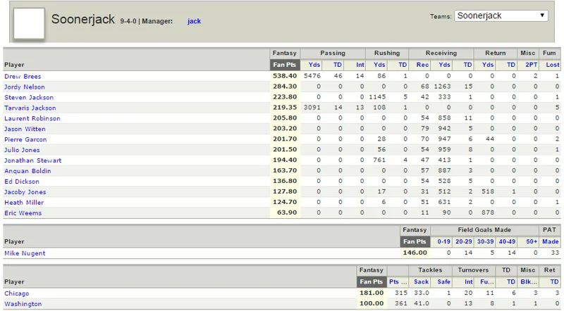Sort by 0-19 field goals column

click(444, 241)
